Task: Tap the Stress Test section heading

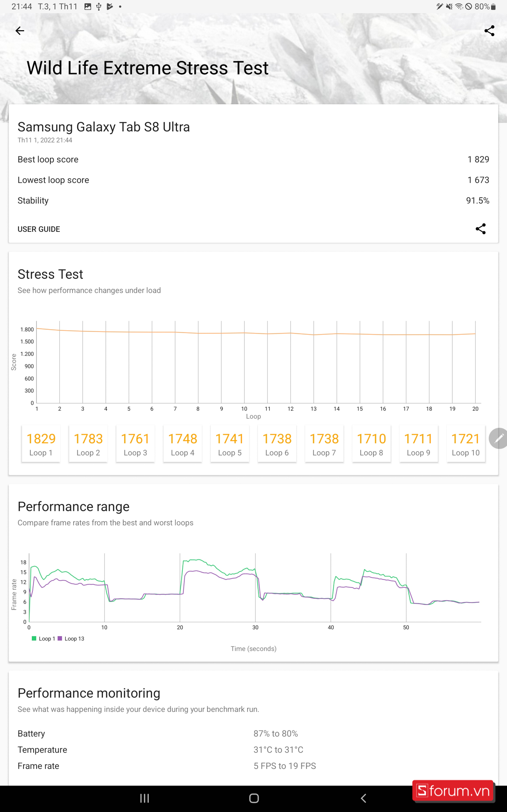Action: pyautogui.click(x=50, y=274)
